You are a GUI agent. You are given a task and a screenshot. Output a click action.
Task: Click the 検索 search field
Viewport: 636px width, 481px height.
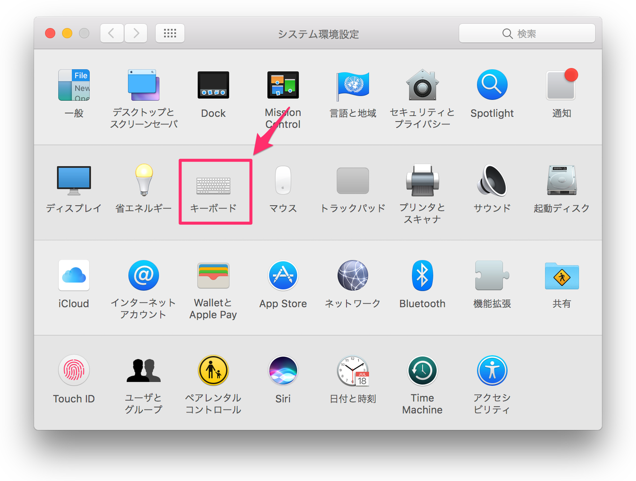pos(527,33)
